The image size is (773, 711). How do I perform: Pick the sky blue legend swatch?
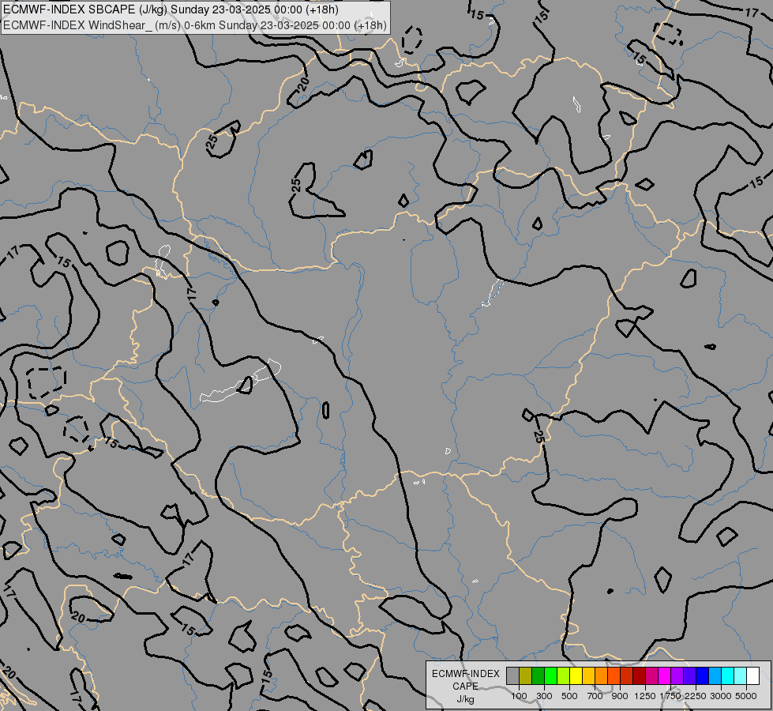pyautogui.click(x=715, y=675)
